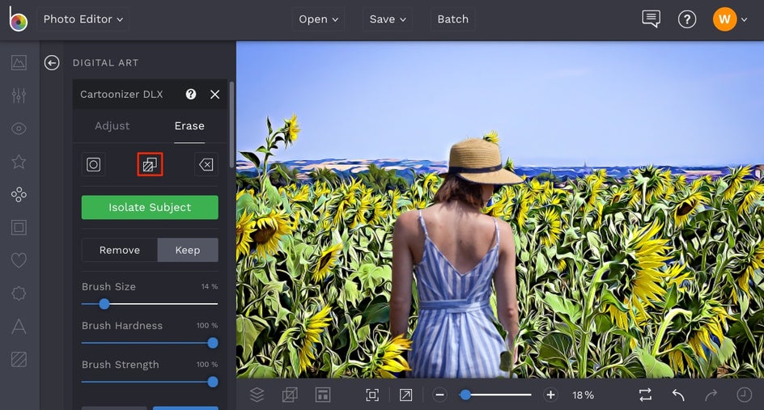Switch to the Adjust tab
The width and height of the screenshot is (764, 410).
click(x=112, y=125)
